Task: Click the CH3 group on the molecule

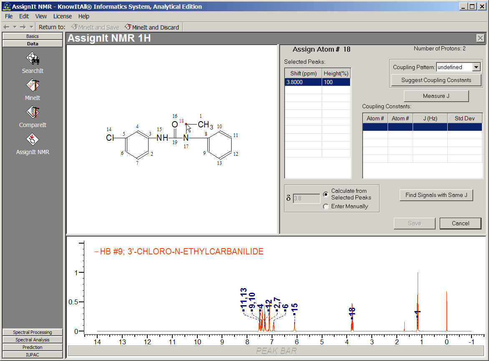Action: [x=205, y=125]
